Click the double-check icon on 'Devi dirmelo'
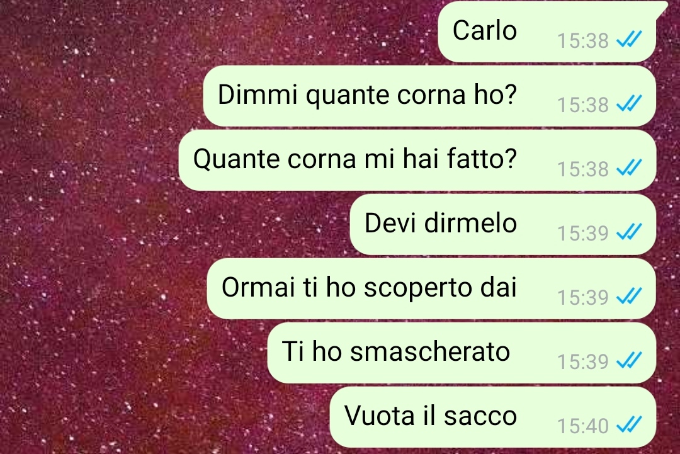 click(x=629, y=232)
